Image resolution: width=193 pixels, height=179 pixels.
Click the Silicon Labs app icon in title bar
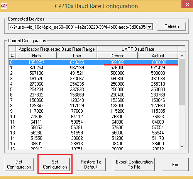click(4, 6)
